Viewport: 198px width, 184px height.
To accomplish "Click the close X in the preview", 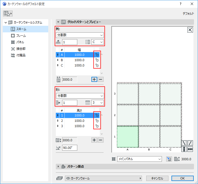I will click(x=190, y=30).
